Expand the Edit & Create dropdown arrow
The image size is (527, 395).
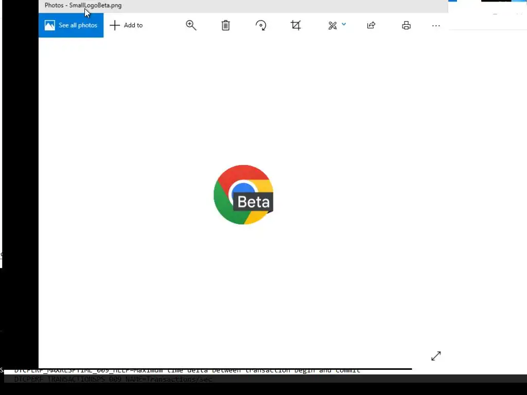[x=344, y=24]
